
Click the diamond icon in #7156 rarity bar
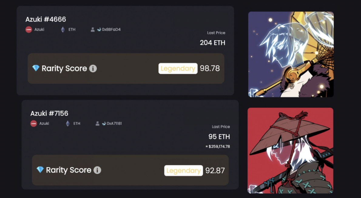point(40,170)
